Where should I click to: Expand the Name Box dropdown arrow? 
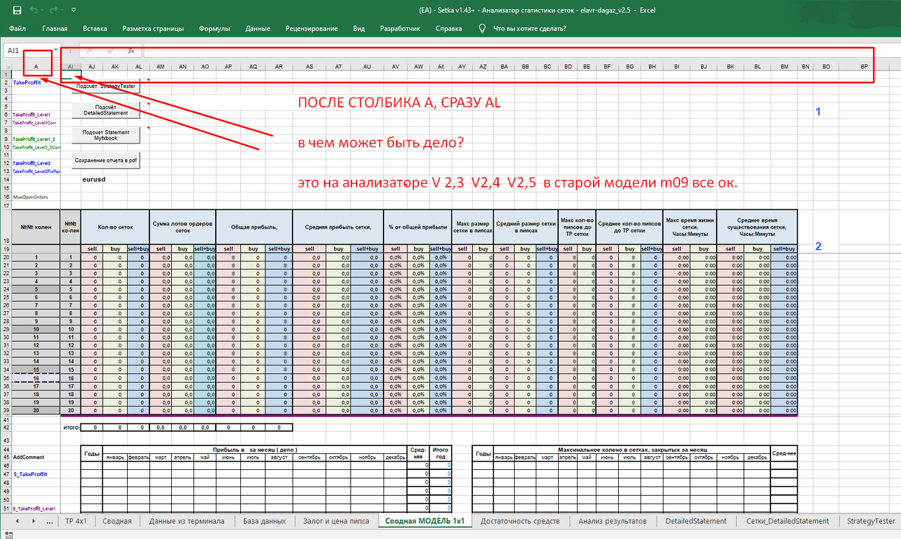click(56, 51)
